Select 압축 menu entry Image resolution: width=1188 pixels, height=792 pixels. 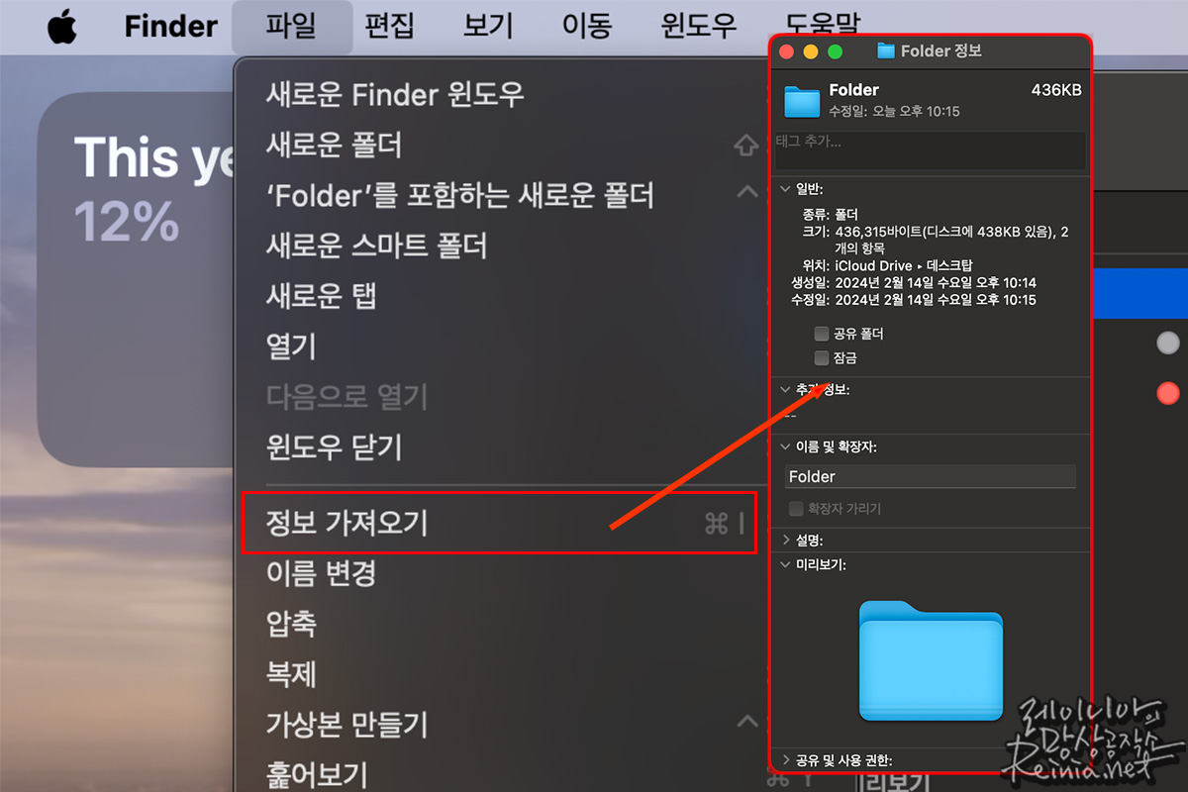click(x=291, y=624)
